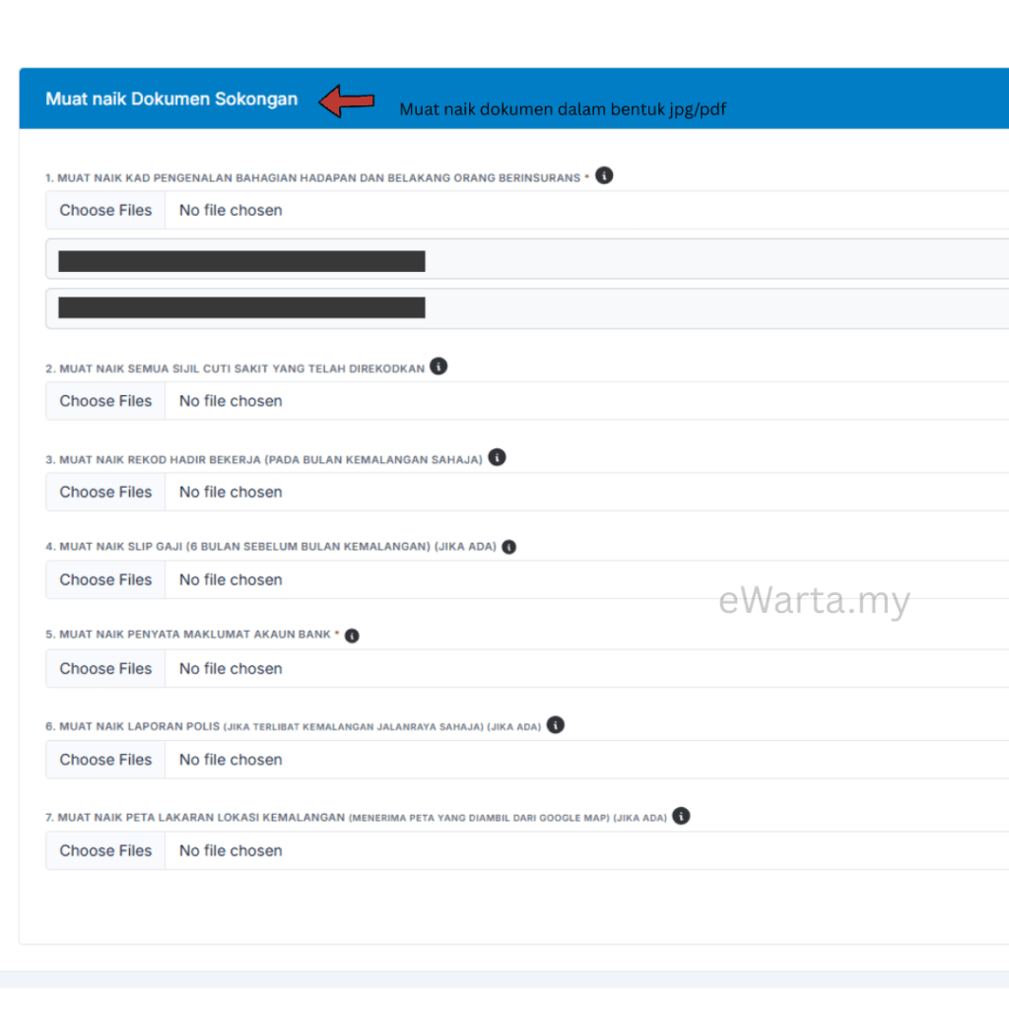Open info icon for Rekod Hadir Bekerja

coord(497,457)
